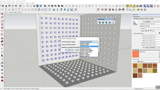Image resolution: width=160 pixels, height=90 pixels.
Task: Click first Scale By Tools palette icon
Action: [x=99, y=22]
